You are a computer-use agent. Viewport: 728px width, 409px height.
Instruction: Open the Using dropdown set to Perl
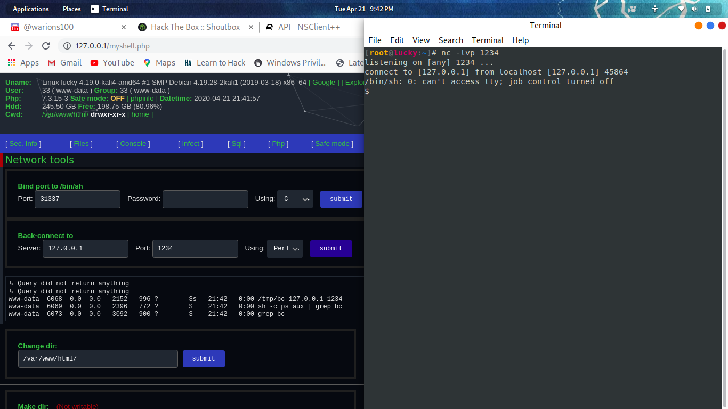pyautogui.click(x=285, y=249)
